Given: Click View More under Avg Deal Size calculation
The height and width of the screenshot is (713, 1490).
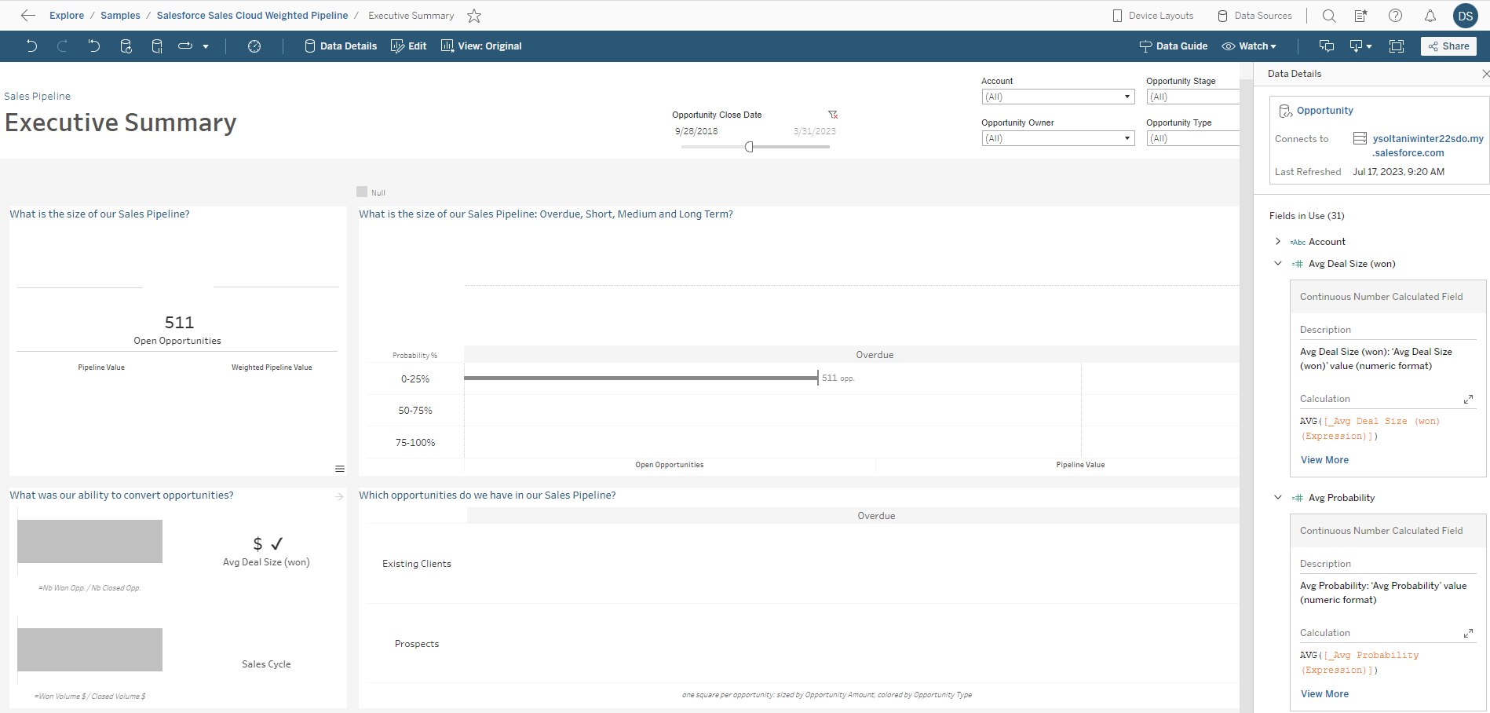Looking at the screenshot, I should click(x=1324, y=459).
